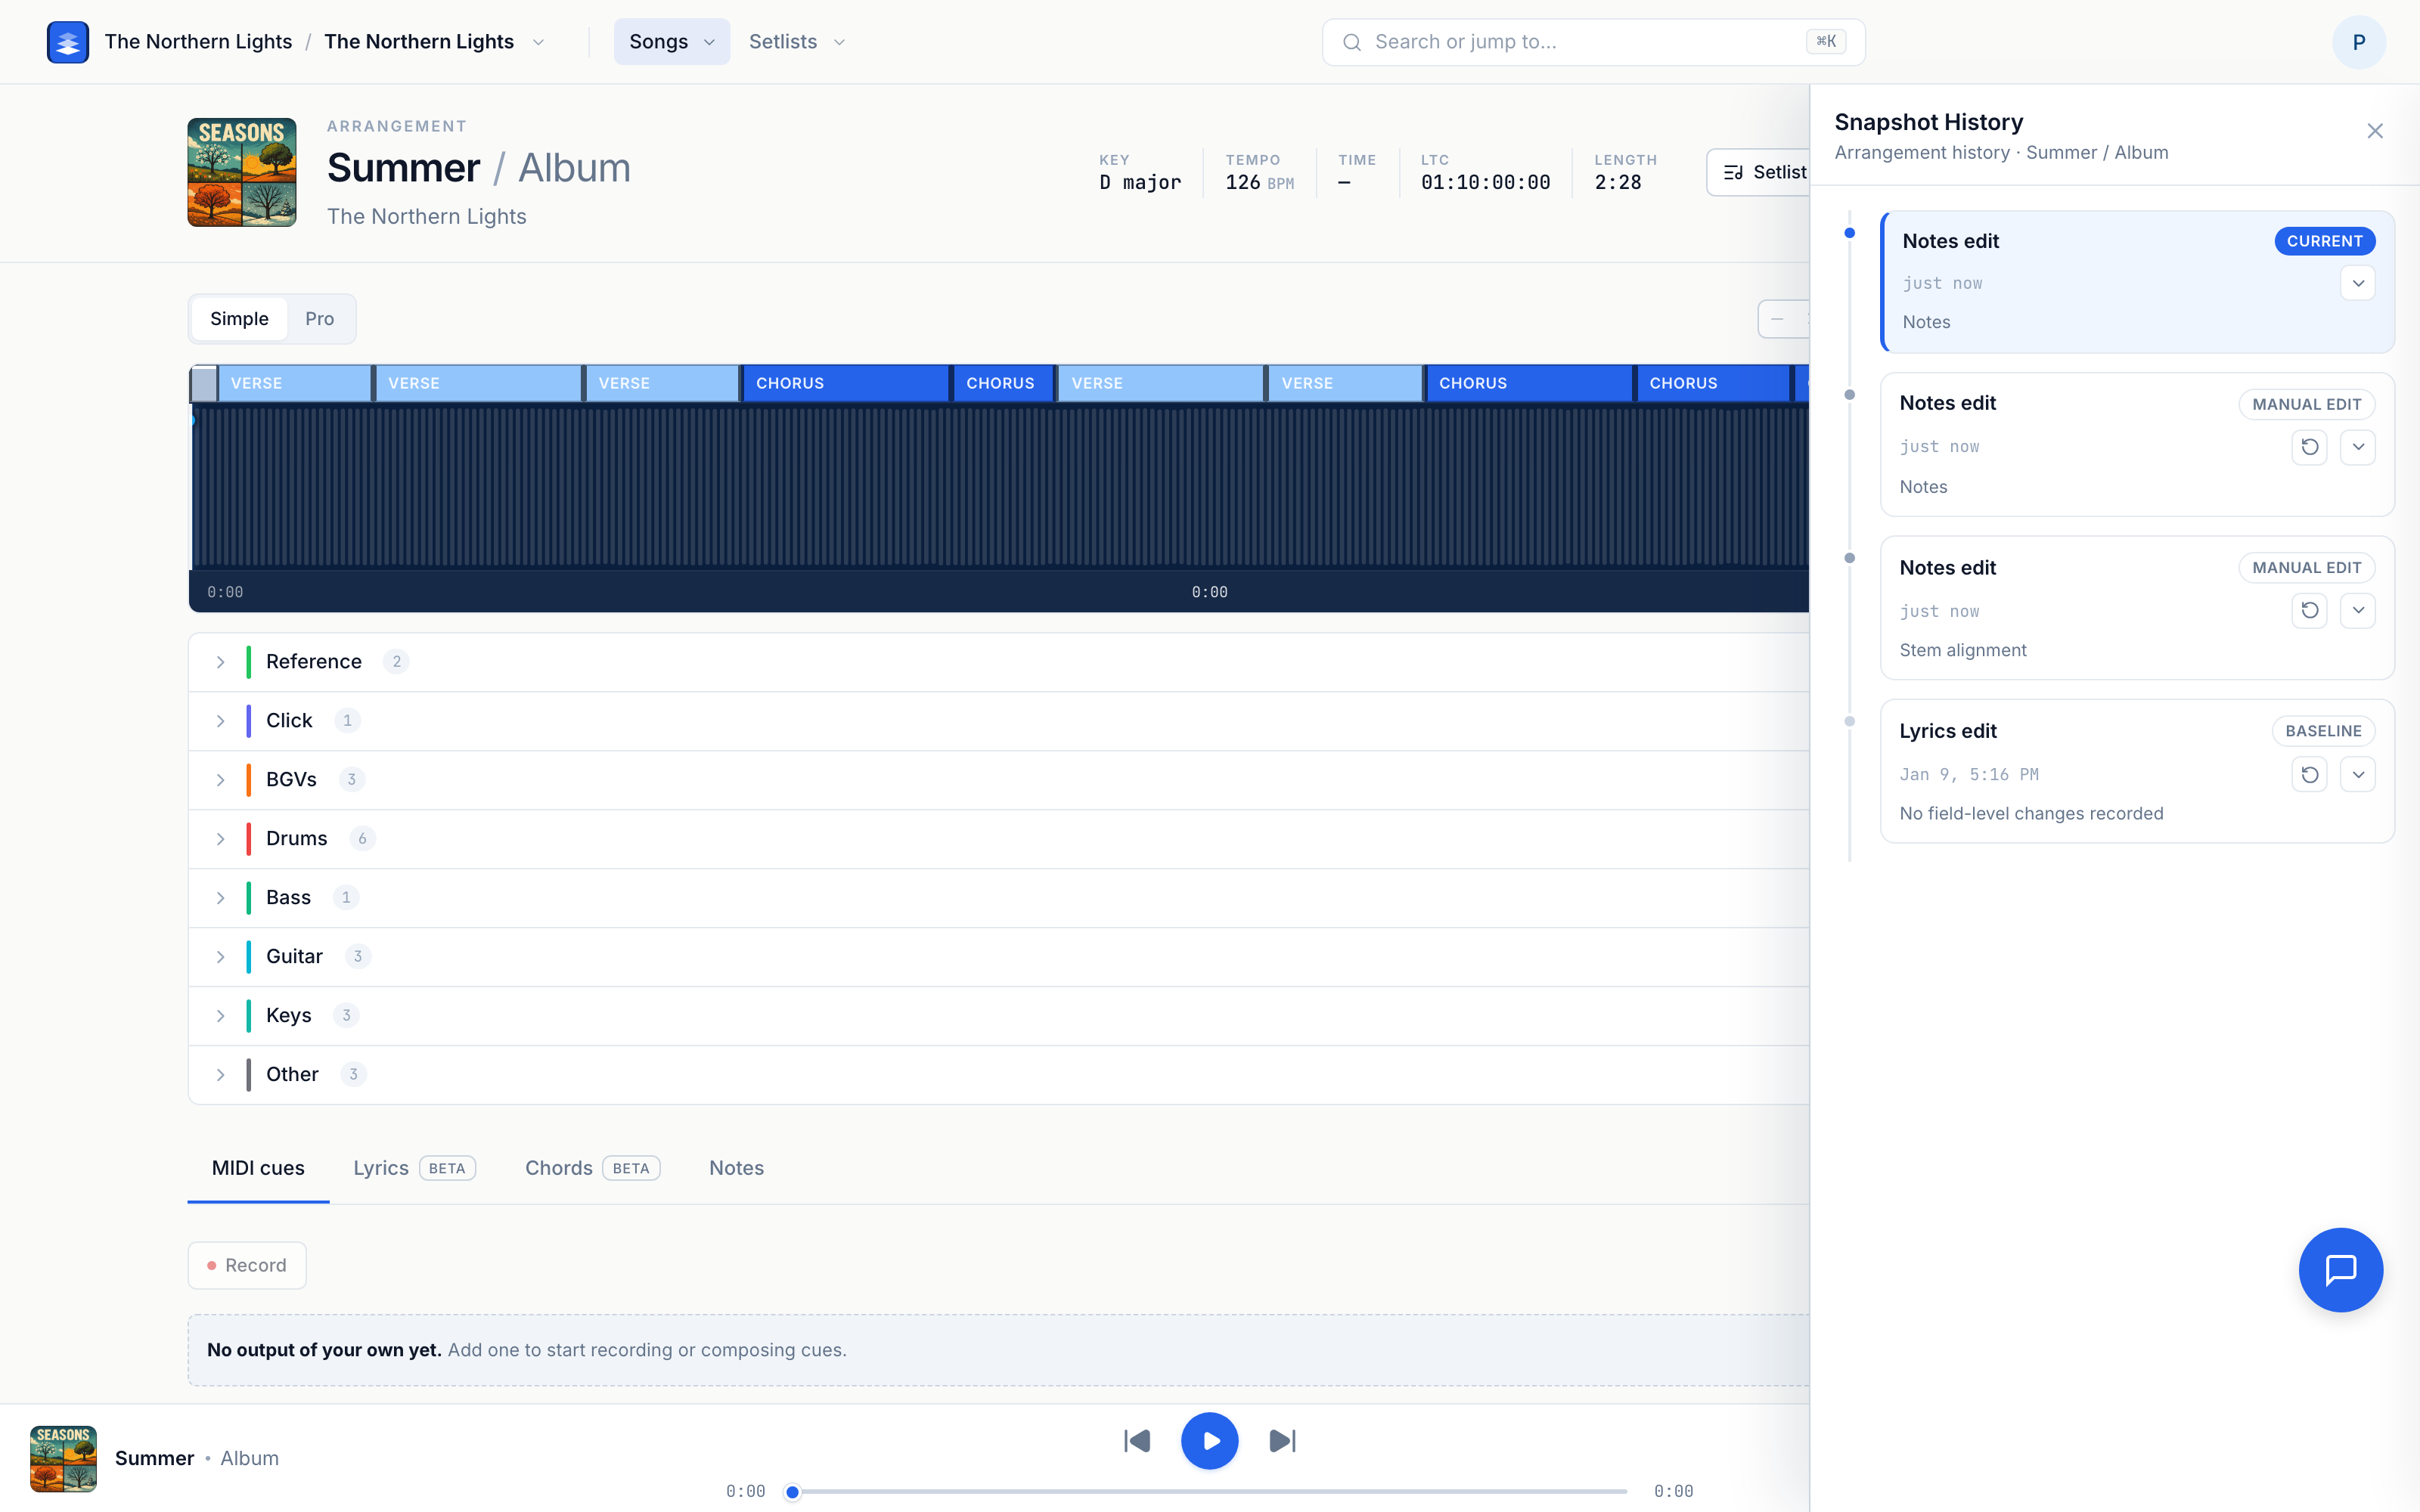Image resolution: width=2420 pixels, height=1512 pixels.
Task: Click the search magnifier icon
Action: coord(1352,42)
